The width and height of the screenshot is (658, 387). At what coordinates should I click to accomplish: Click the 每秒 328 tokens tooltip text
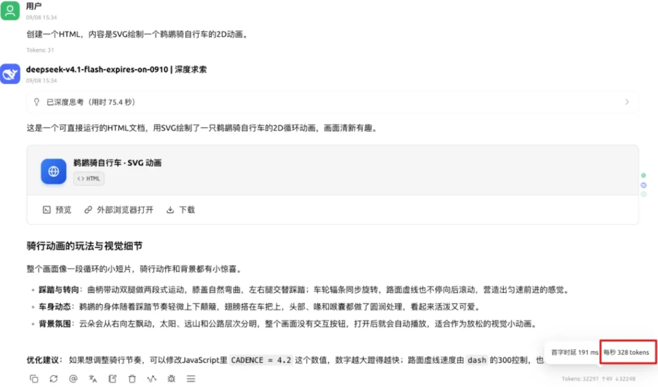click(x=626, y=352)
